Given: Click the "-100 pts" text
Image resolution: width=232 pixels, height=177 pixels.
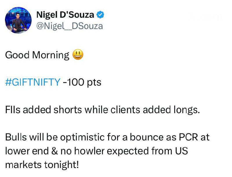Looking at the screenshot, I should (82, 82).
